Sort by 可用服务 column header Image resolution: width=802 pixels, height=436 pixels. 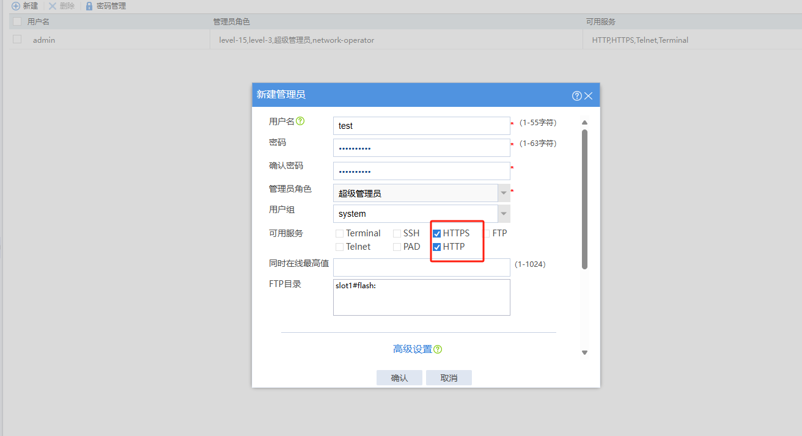[600, 22]
